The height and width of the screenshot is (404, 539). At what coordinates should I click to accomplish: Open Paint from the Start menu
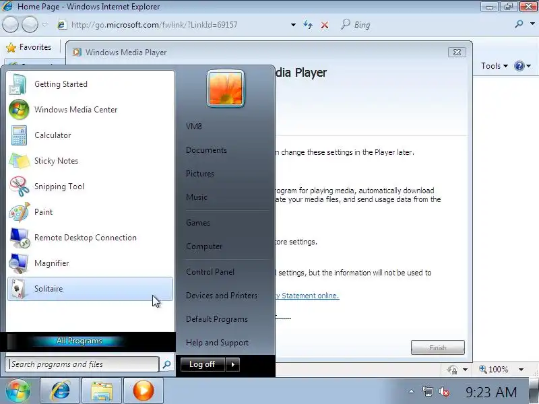[x=90, y=212]
